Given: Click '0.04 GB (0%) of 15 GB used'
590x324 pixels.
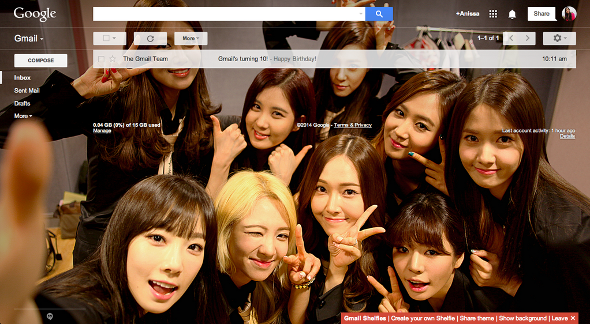Looking at the screenshot, I should click(127, 125).
